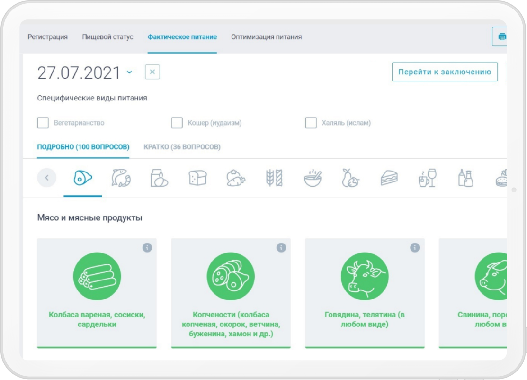
Task: Click the green sausages circle icon
Action: (x=97, y=276)
